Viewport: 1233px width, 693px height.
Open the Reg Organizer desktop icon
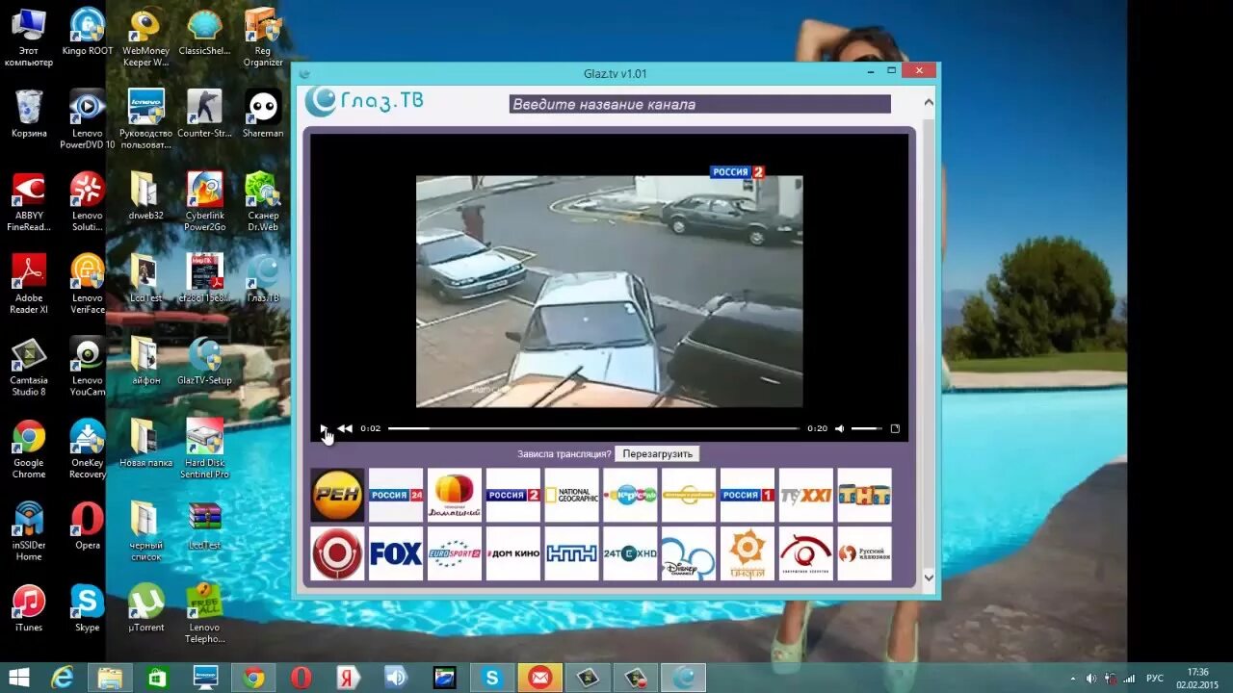click(263, 38)
